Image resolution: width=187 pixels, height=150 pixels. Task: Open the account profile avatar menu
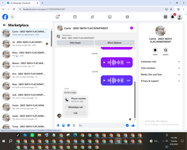(x=180, y=17)
